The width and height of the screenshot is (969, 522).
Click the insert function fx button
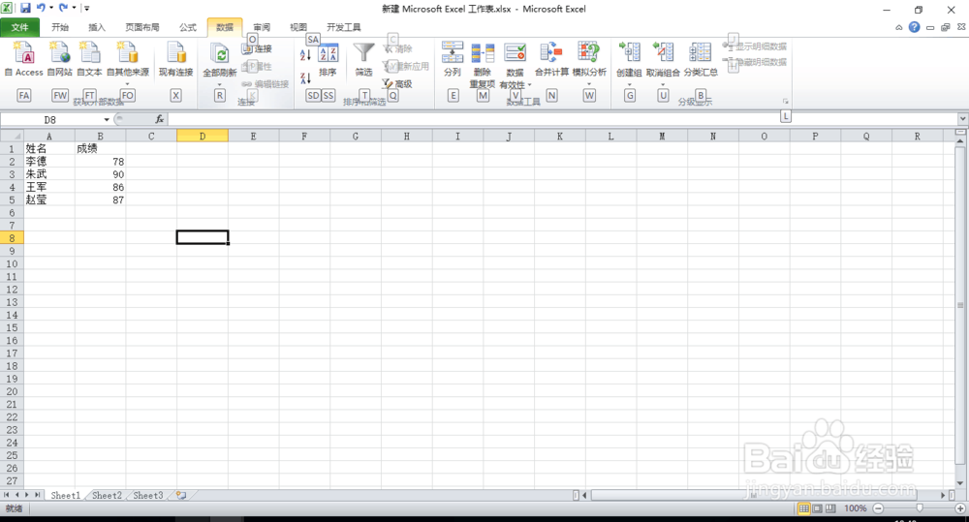coord(160,119)
